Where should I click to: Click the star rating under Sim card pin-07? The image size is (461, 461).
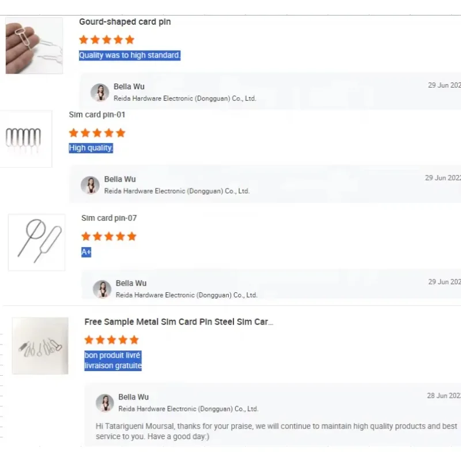tap(109, 236)
